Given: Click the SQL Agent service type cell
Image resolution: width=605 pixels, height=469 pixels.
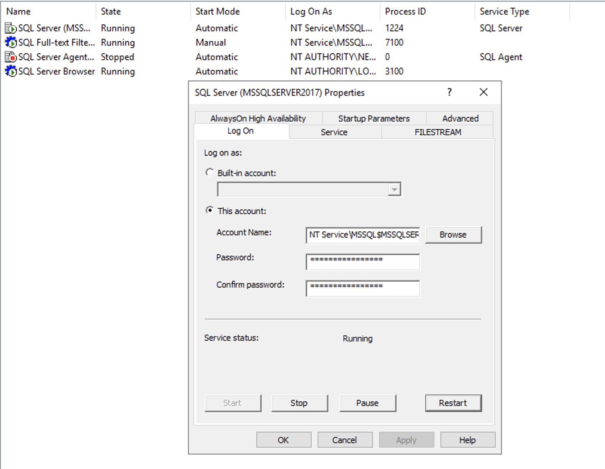Looking at the screenshot, I should click(x=501, y=57).
